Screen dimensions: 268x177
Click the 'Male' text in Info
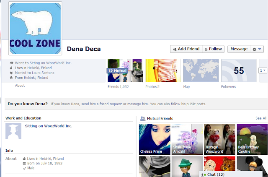pos(31,168)
